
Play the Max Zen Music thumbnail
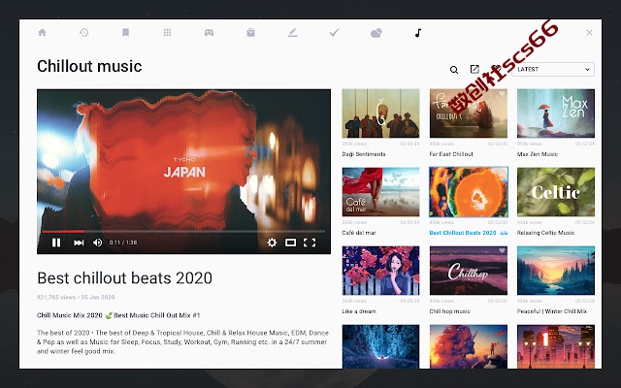pyautogui.click(x=556, y=113)
